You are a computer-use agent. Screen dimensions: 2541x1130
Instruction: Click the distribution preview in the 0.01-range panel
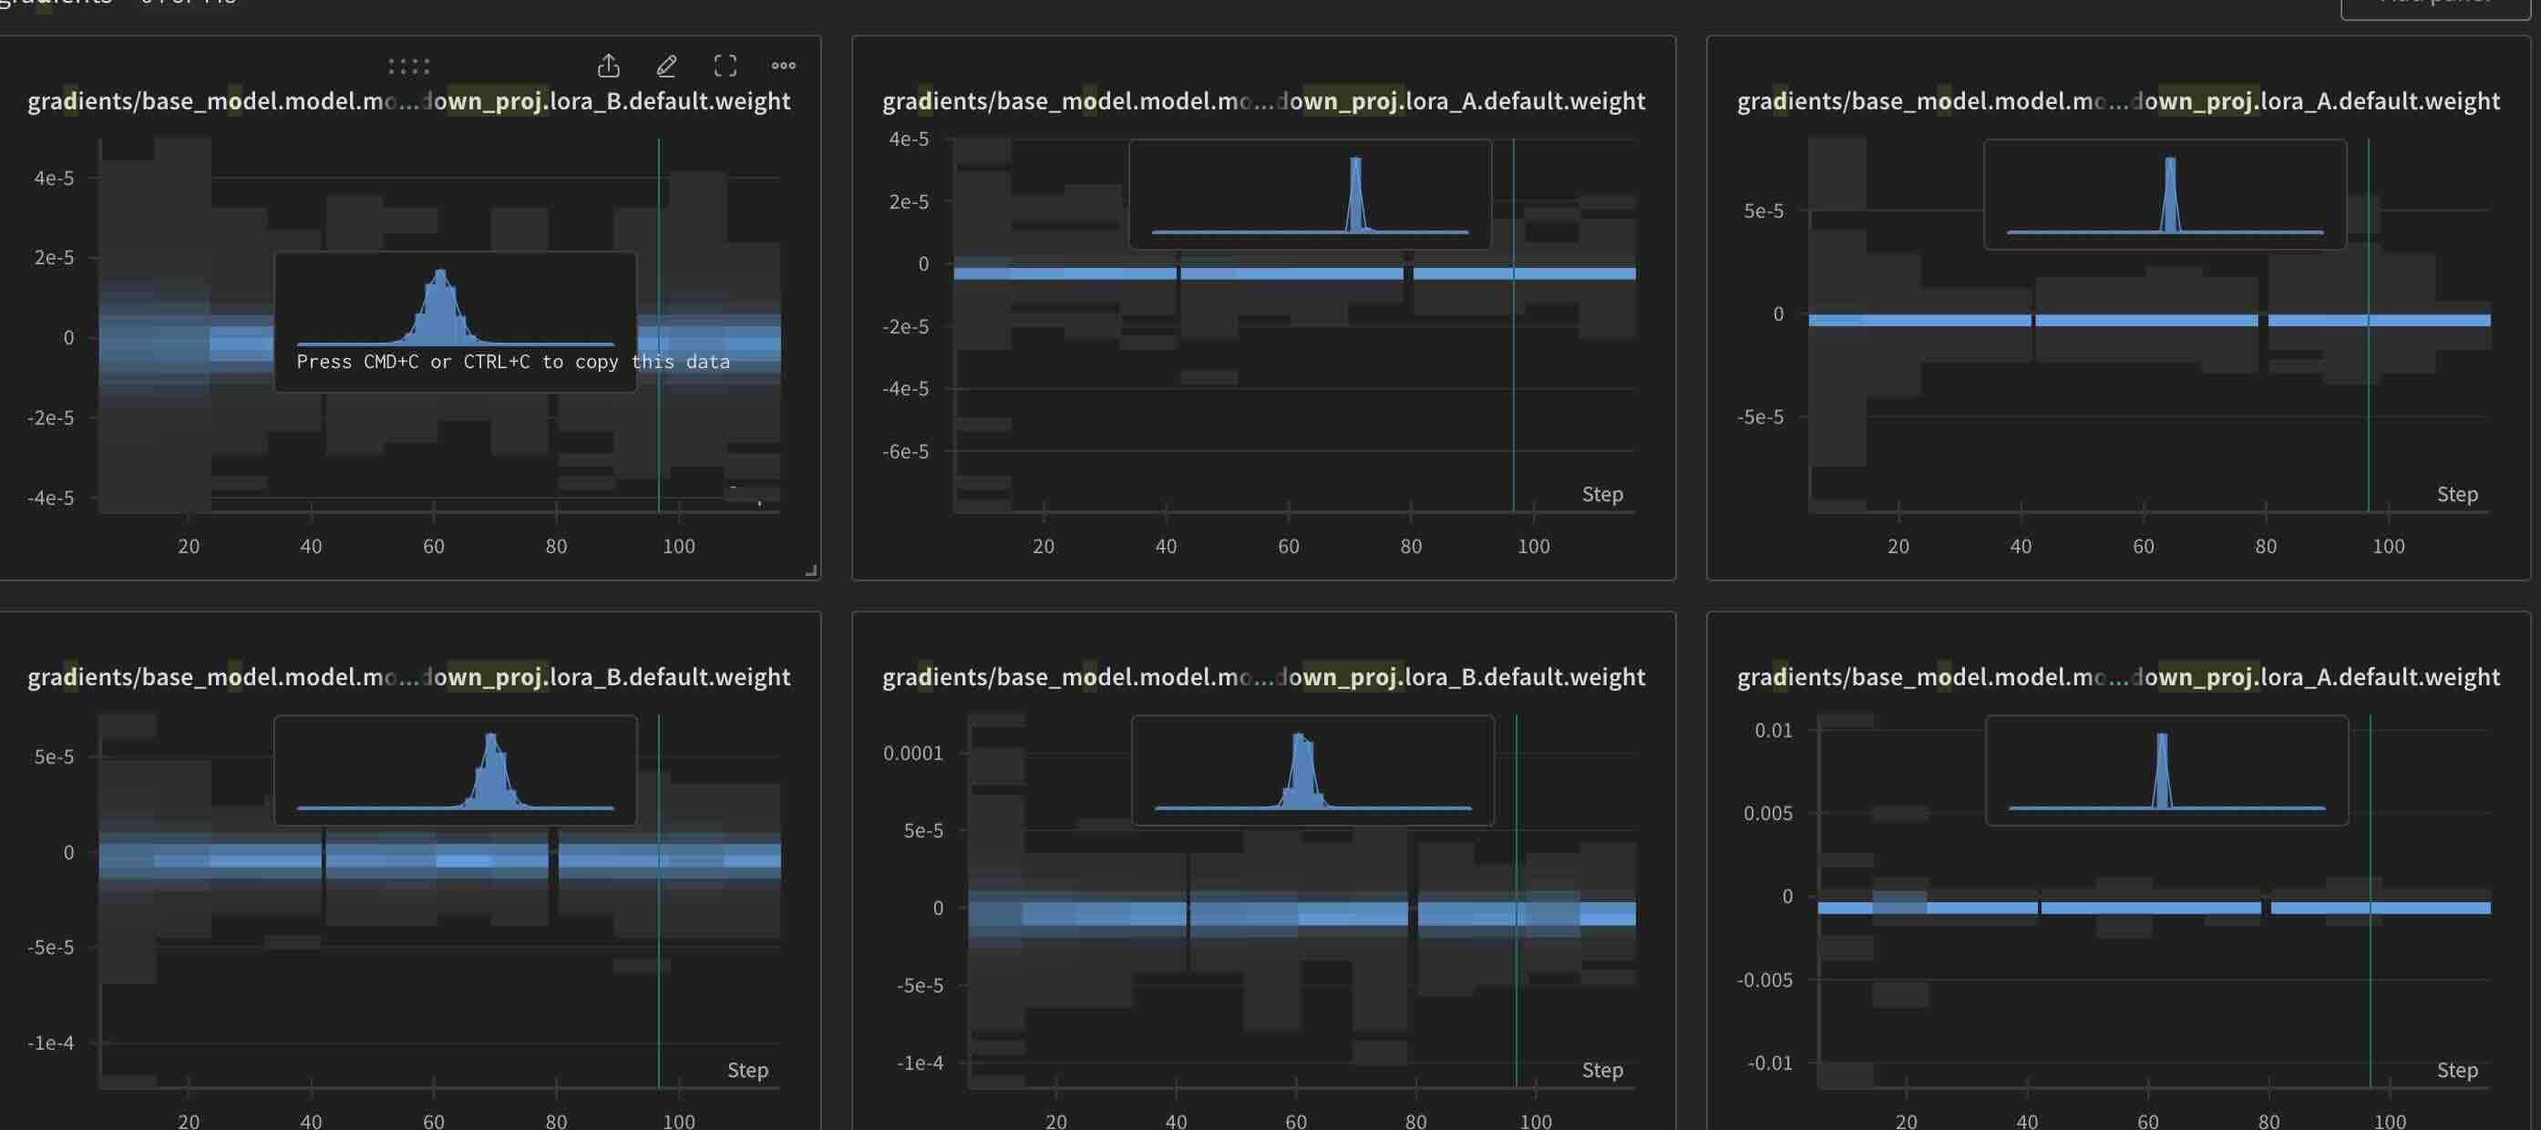coord(2166,770)
